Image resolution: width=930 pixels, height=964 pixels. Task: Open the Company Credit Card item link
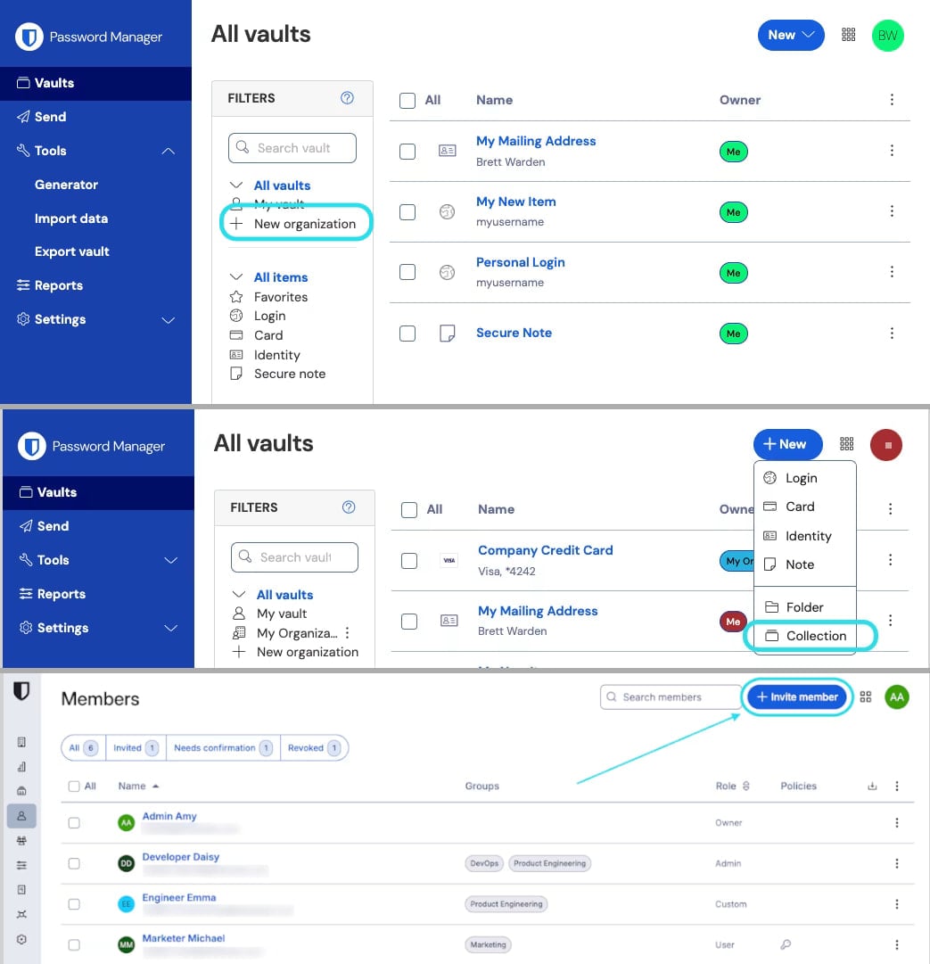coord(545,550)
